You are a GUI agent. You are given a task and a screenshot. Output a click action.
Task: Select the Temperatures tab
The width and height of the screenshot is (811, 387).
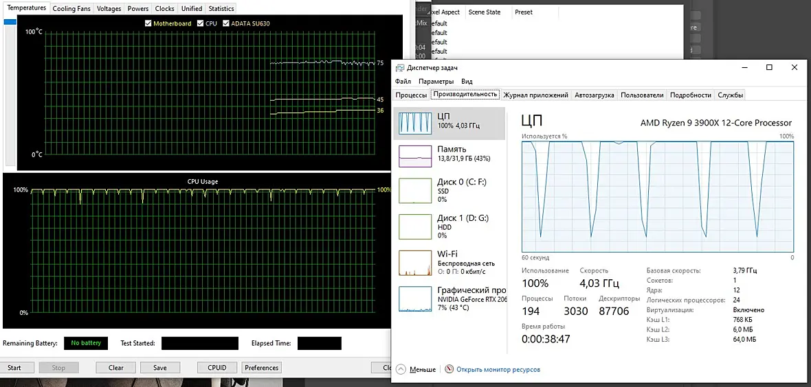pos(26,8)
